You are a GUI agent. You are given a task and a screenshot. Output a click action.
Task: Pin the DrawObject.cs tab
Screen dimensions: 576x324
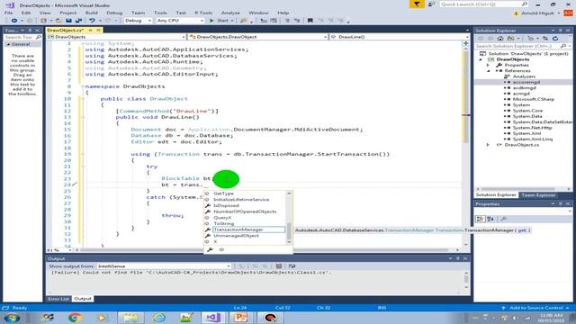click(x=90, y=30)
